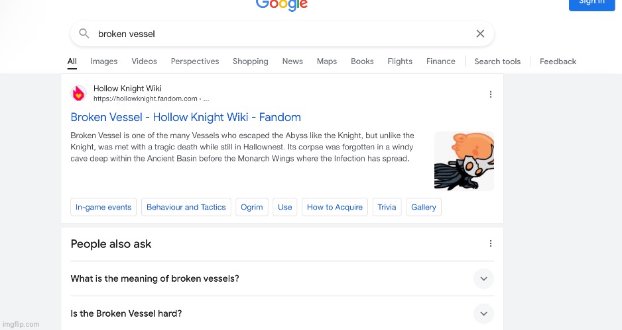The image size is (622, 330).
Task: Click the Feedback link
Action: (x=558, y=62)
